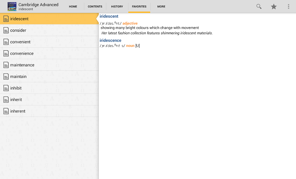Open the search magnifier icon
This screenshot has height=179, width=296.
point(259,7)
